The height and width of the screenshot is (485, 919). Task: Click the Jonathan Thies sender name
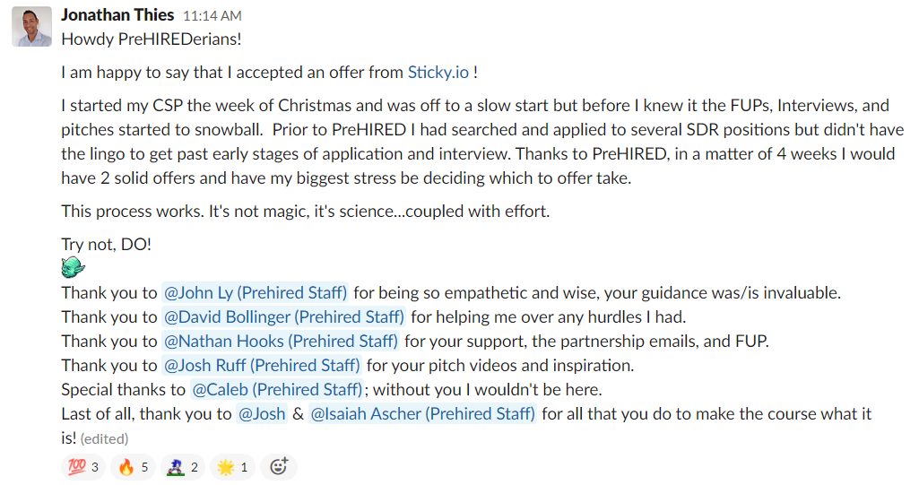[x=117, y=15]
